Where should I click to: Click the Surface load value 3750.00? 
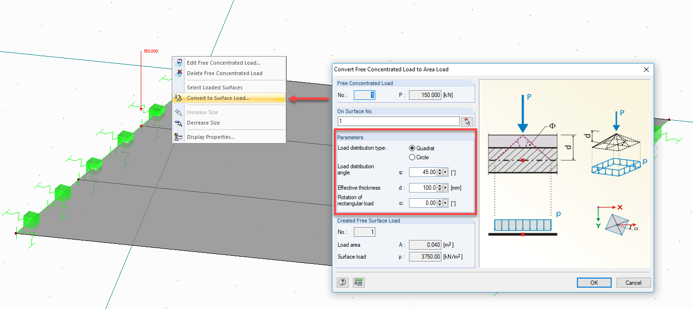point(425,257)
